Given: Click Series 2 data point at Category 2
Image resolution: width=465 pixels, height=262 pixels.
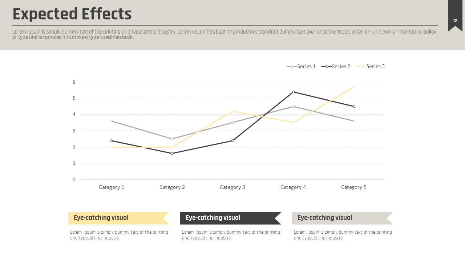Looking at the screenshot, I should (172, 154).
